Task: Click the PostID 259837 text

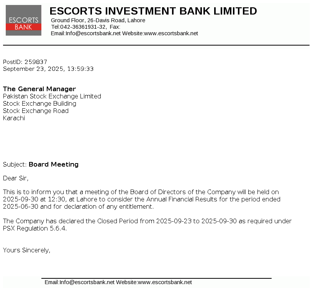Action: point(25,62)
